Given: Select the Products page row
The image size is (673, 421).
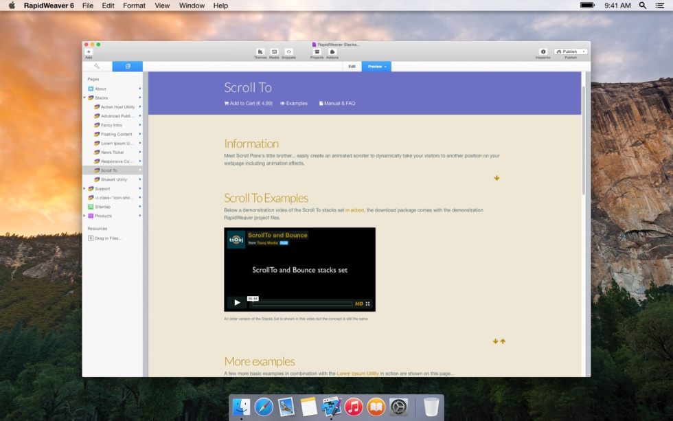Looking at the screenshot, I should click(113, 216).
